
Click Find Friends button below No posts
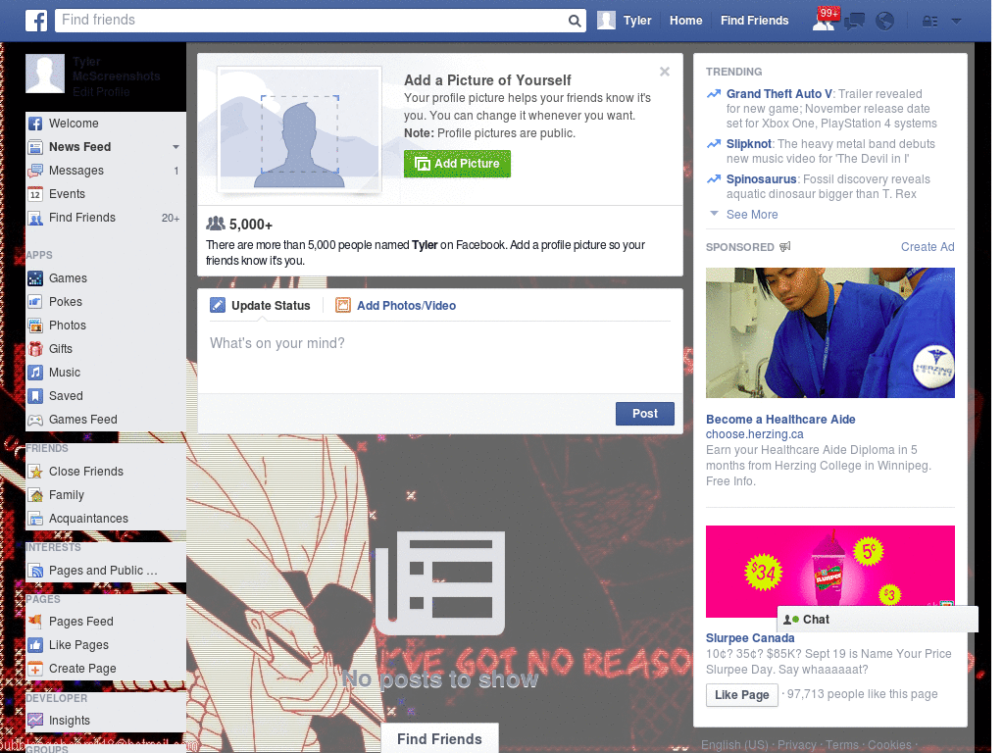point(440,739)
